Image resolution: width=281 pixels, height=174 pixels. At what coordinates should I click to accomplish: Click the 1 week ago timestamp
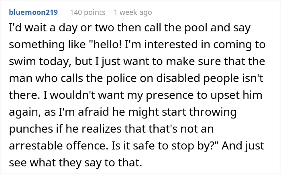[x=133, y=12]
